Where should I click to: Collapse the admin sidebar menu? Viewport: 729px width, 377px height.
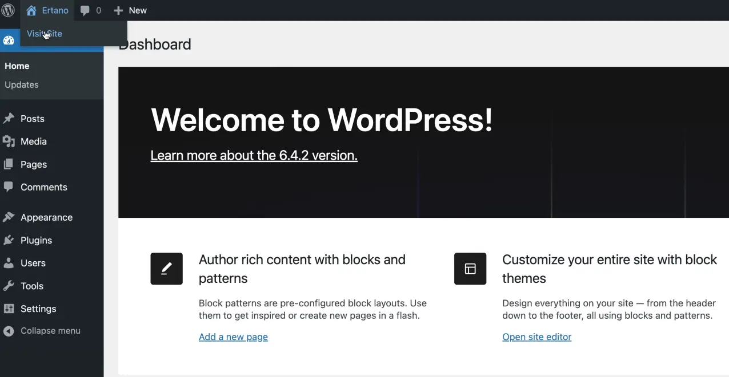[x=41, y=331]
